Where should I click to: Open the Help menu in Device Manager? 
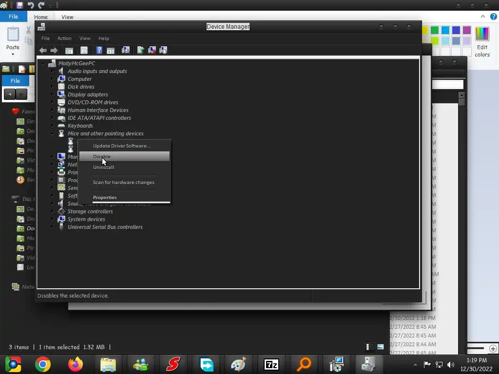pyautogui.click(x=103, y=38)
